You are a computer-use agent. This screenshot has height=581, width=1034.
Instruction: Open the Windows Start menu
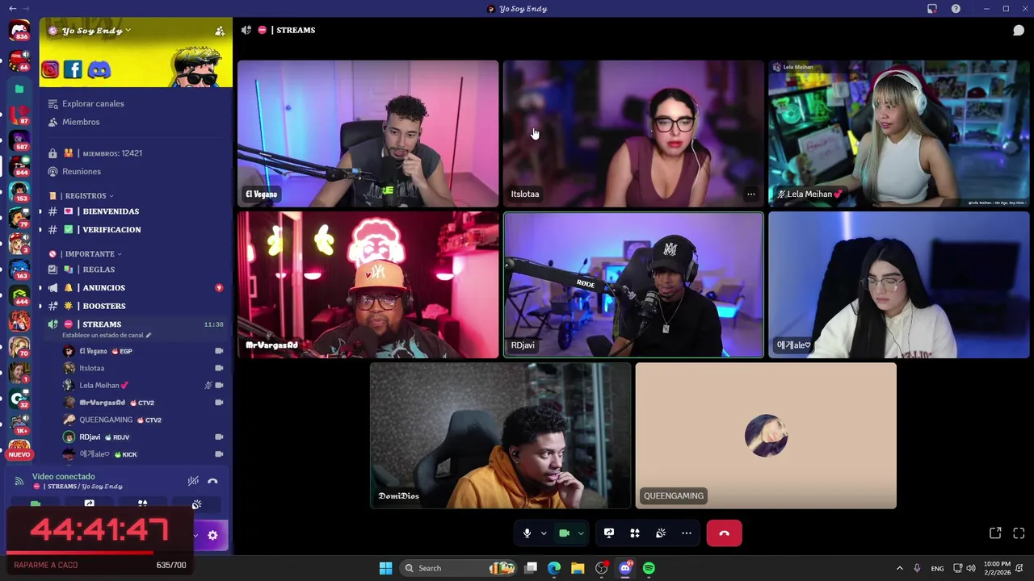(385, 568)
